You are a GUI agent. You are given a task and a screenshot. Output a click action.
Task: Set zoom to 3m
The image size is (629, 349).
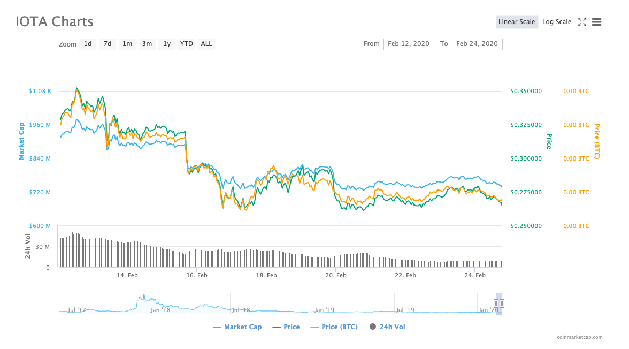click(147, 44)
